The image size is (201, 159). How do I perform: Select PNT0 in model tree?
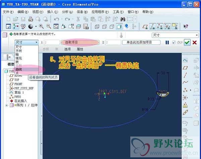[x=15, y=97]
